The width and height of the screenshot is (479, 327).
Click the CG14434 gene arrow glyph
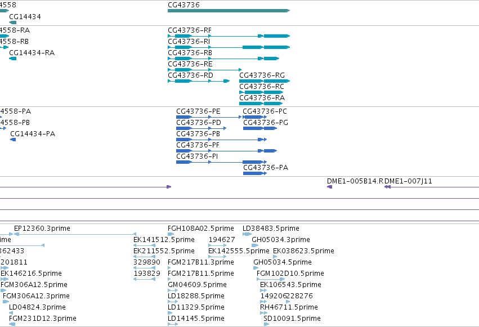[x=12, y=23]
